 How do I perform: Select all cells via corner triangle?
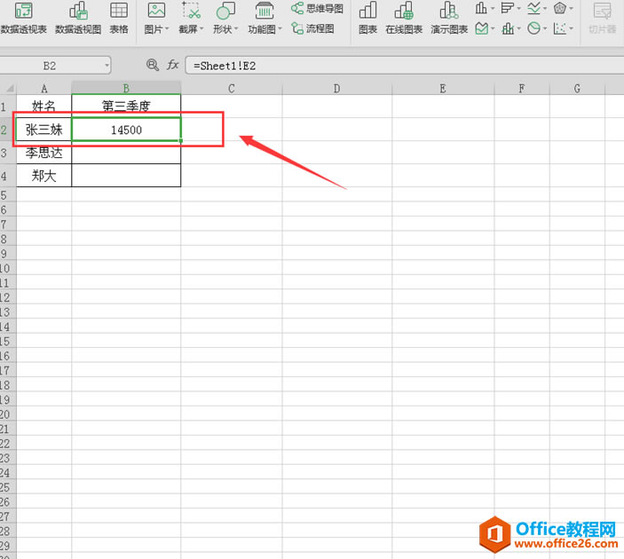click(10, 89)
